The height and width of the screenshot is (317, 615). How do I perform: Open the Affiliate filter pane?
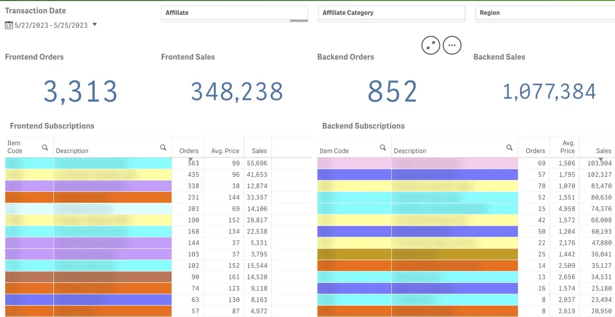coord(235,13)
